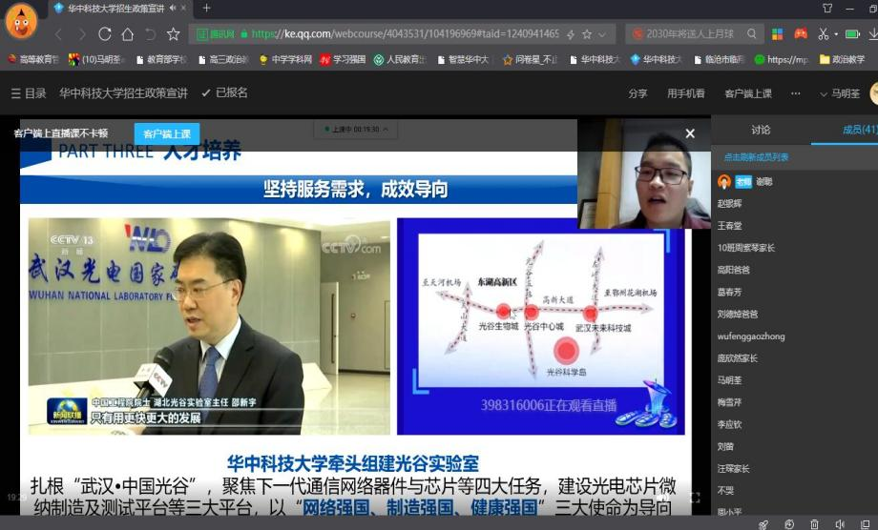The width and height of the screenshot is (878, 530).
Task: Open the 政治教学 bookmarks folder
Action: click(843, 59)
